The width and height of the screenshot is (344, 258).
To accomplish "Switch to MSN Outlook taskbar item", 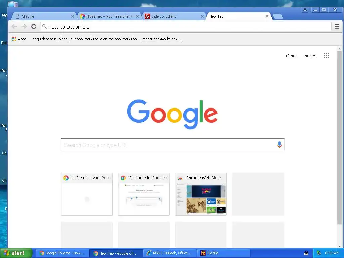I will [x=170, y=253].
